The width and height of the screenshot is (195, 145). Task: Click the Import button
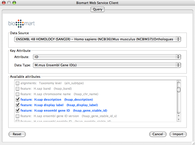click(178, 134)
